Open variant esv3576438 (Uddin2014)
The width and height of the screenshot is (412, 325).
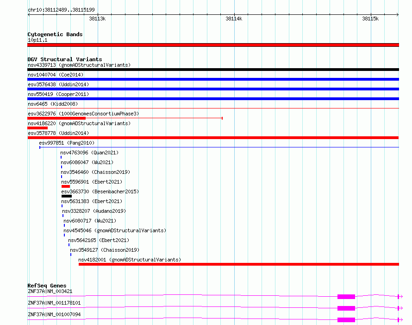(58, 84)
